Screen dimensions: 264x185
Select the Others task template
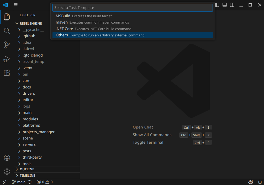(x=133, y=35)
